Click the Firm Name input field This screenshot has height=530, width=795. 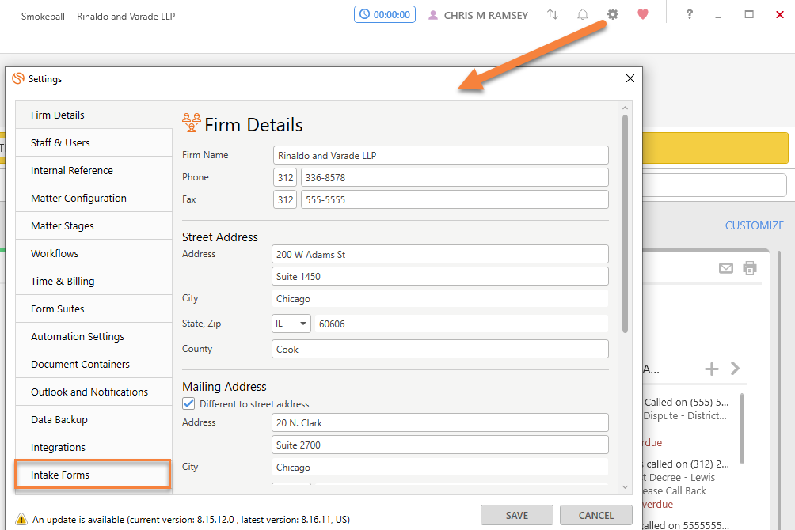tap(441, 155)
